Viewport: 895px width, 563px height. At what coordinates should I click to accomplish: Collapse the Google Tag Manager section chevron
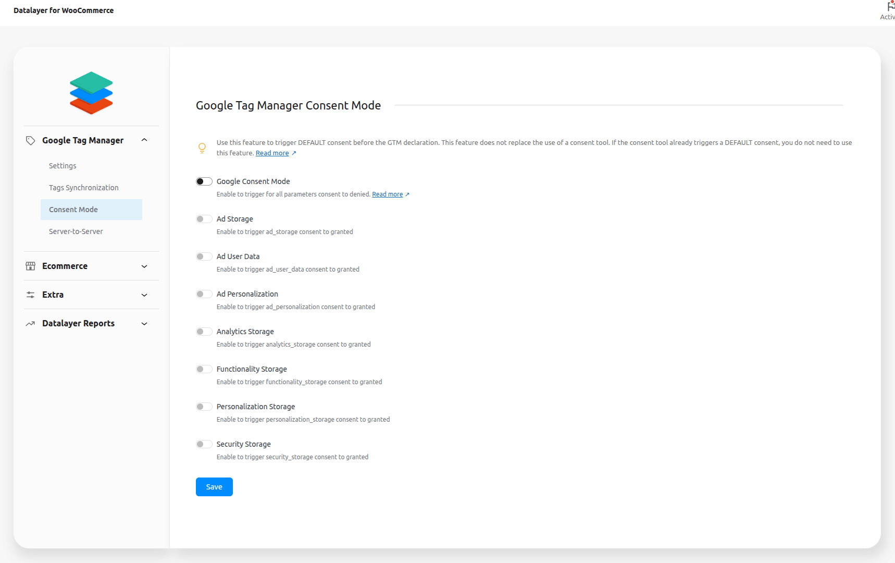[x=144, y=140]
